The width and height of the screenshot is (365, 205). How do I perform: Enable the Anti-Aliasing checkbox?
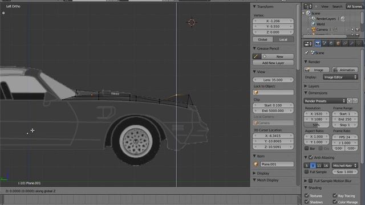tap(310, 157)
